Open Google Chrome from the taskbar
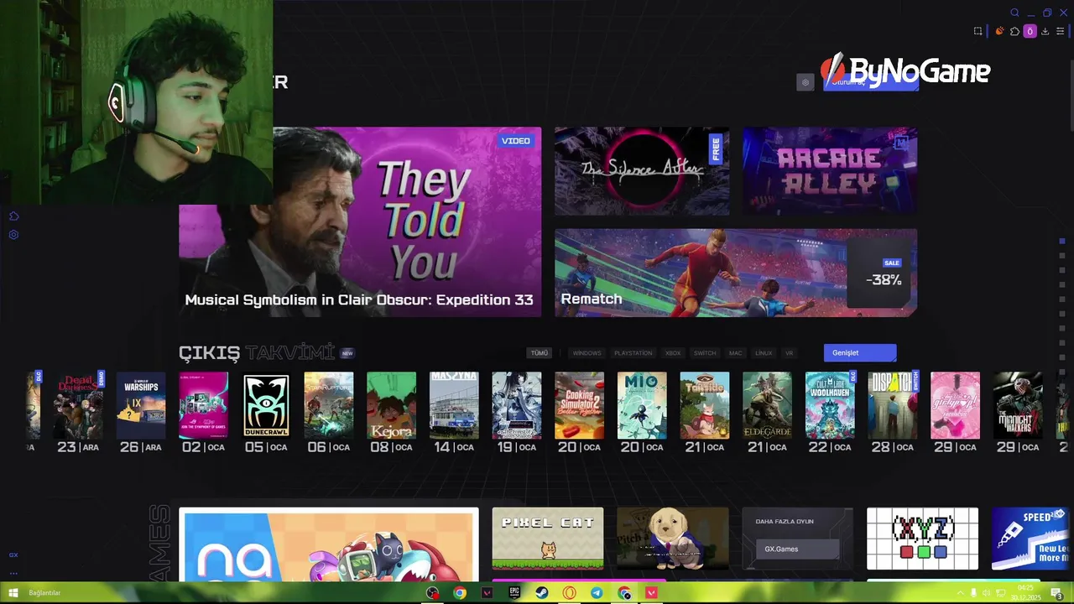 coord(460,593)
